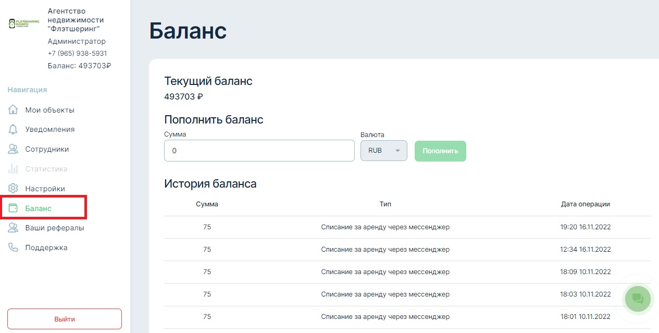This screenshot has height=333, width=659.
Task: Click the gear icon beside Настройки
Action: tap(13, 189)
